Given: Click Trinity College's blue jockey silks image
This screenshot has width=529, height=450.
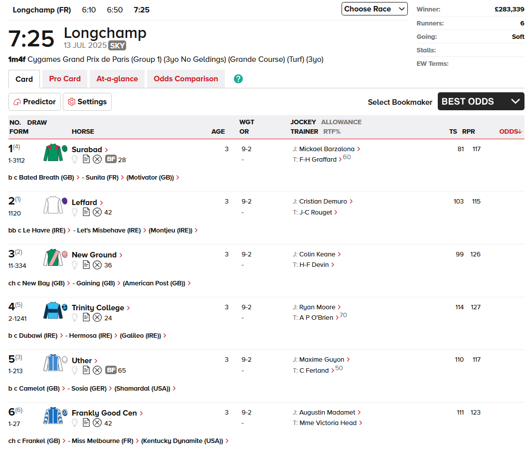Looking at the screenshot, I should tap(53, 311).
